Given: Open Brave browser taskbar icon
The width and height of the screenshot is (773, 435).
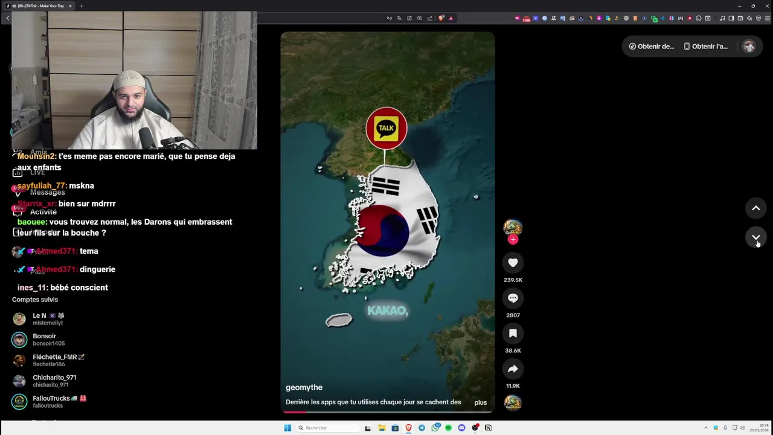Looking at the screenshot, I should pos(408,428).
